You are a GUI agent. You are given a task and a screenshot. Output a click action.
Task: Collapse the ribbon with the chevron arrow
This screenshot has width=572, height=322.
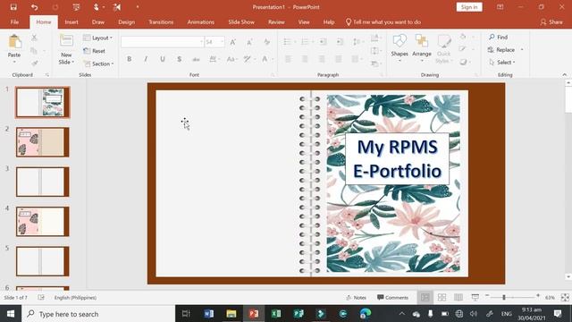[x=564, y=74]
